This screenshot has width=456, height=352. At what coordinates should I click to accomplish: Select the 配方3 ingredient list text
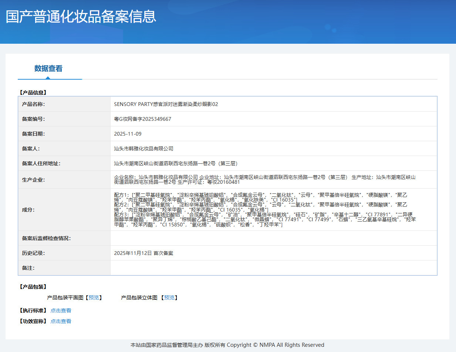265,220
